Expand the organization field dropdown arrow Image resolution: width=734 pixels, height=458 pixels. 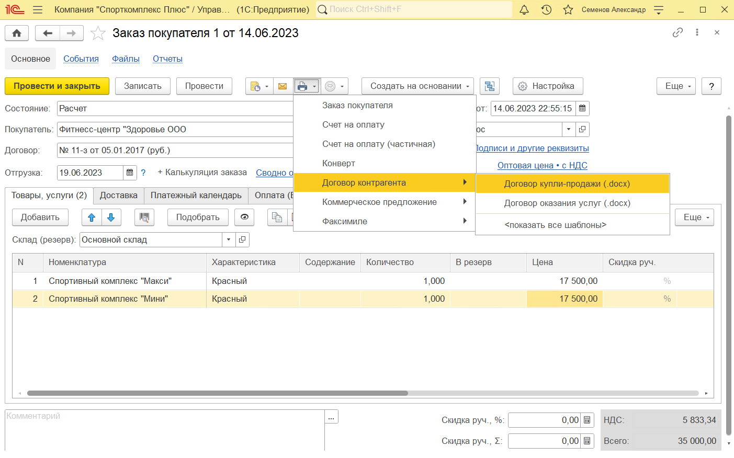coord(569,129)
